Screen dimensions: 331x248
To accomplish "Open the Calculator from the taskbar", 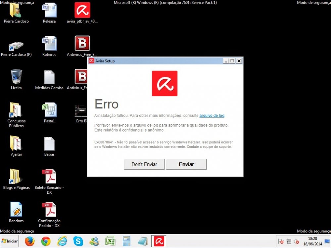I will tap(126, 241).
